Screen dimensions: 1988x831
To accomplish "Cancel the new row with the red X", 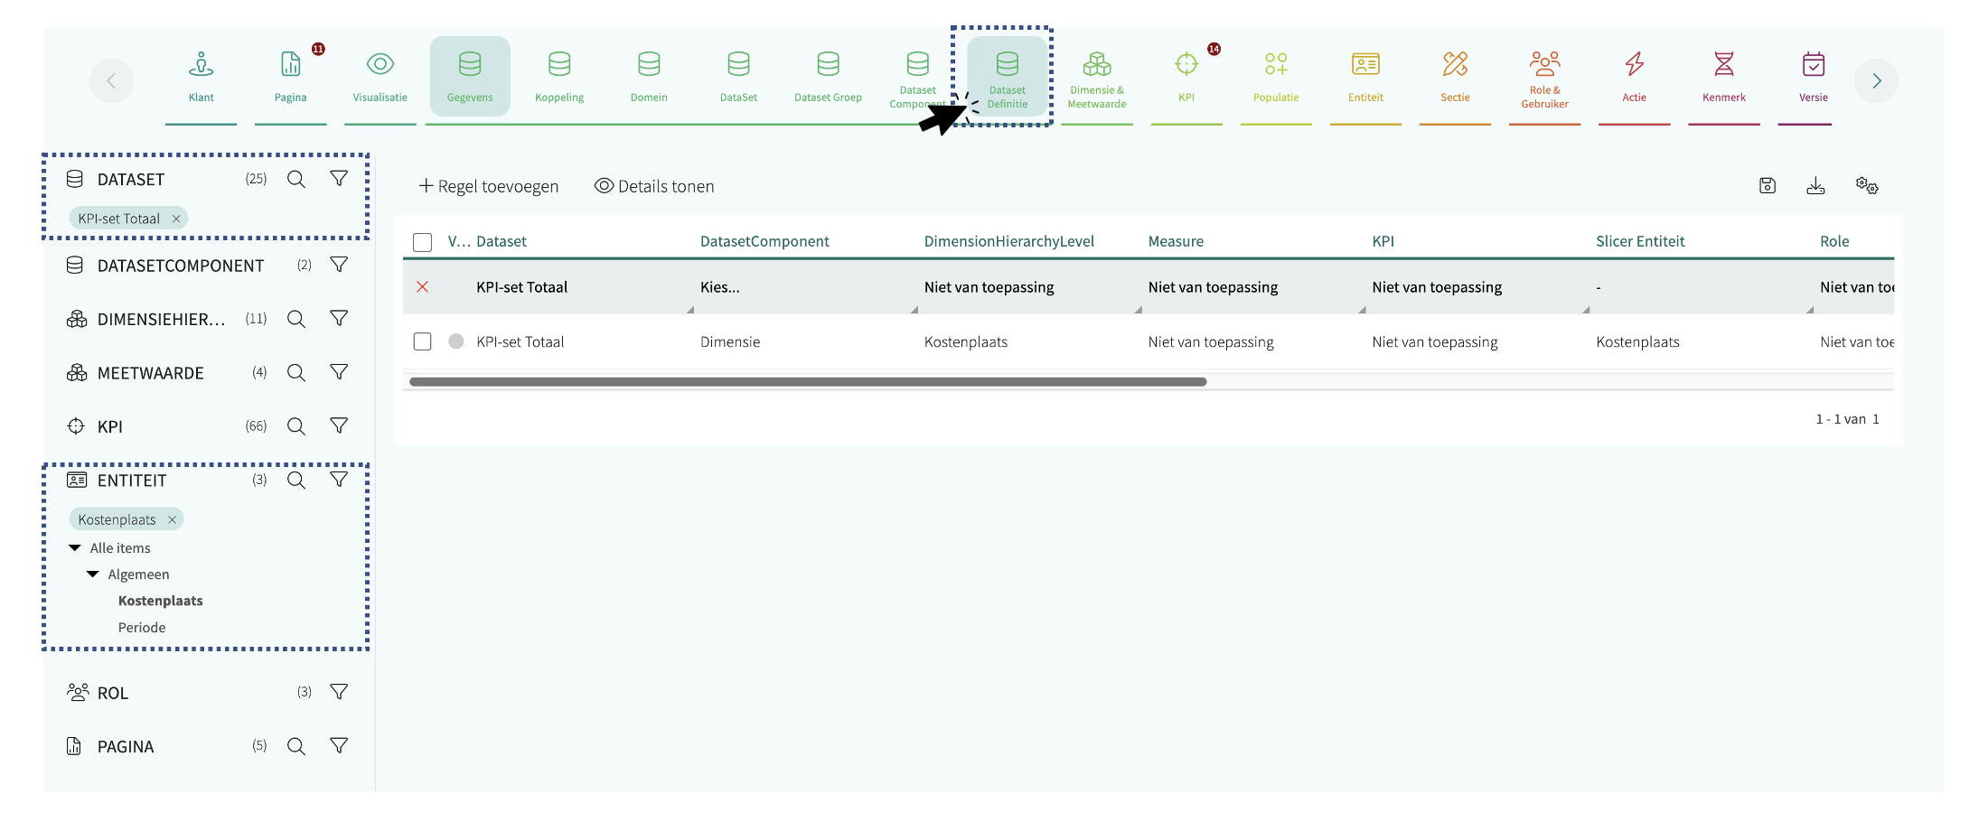I will tap(422, 287).
